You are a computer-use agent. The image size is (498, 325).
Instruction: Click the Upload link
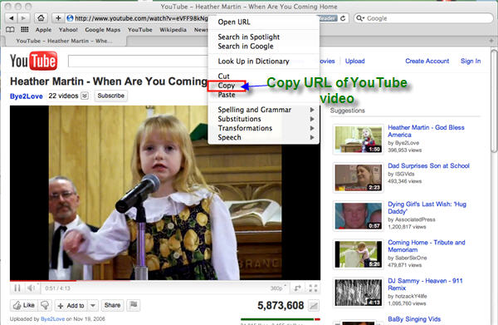coord(354,61)
